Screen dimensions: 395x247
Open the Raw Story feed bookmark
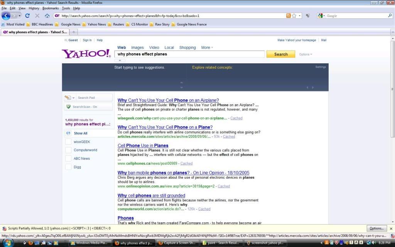pos(160,24)
